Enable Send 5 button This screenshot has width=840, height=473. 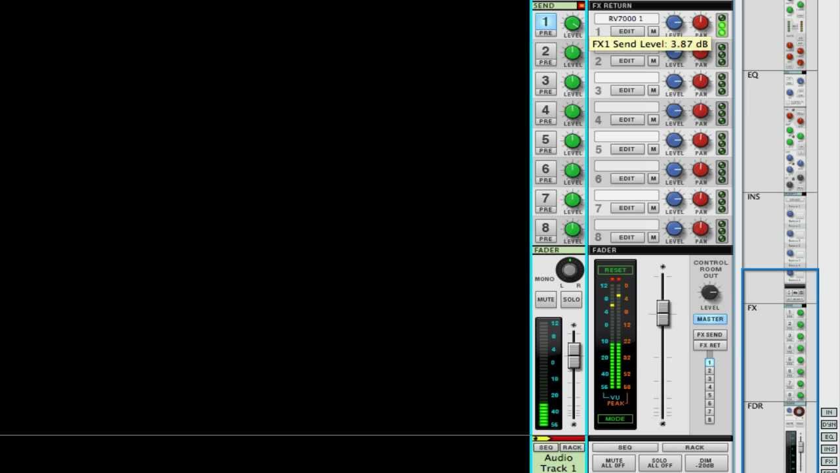point(545,139)
